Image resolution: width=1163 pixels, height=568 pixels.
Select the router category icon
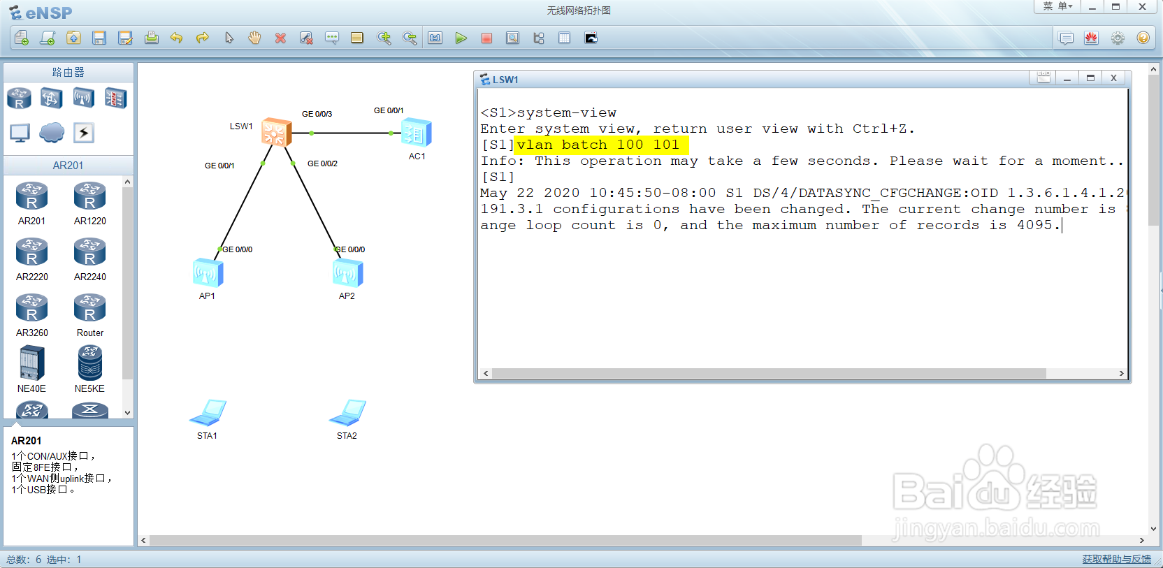[x=19, y=99]
